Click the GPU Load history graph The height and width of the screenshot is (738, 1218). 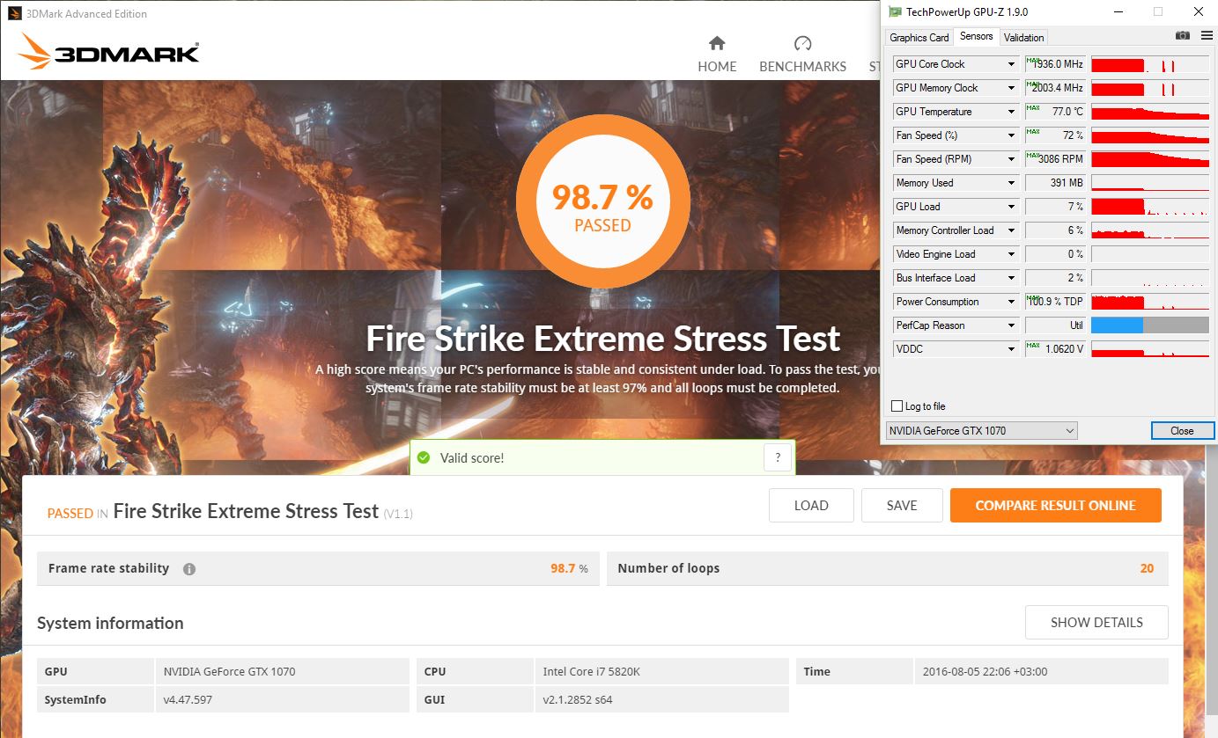(1150, 207)
